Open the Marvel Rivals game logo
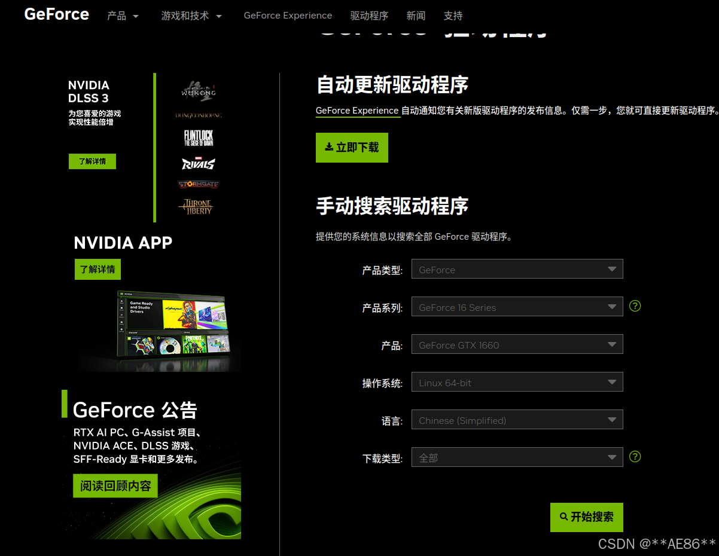Viewport: 719px width, 556px height. point(199,162)
